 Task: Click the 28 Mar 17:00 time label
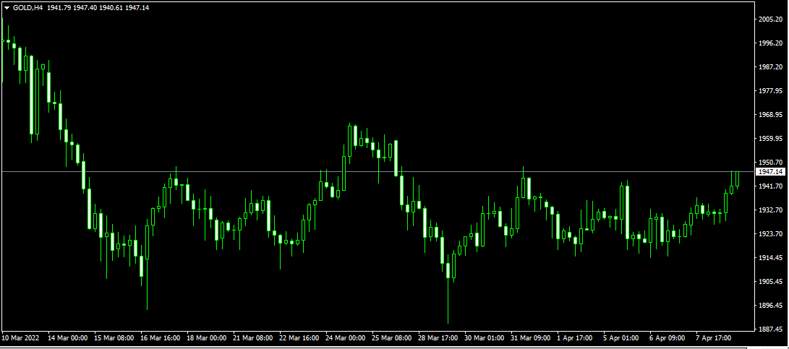point(437,337)
